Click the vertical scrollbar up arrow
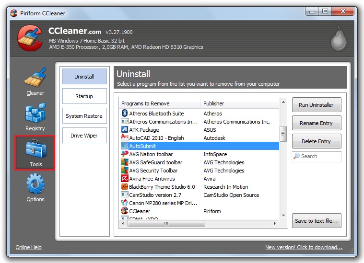This screenshot has height=263, width=364. pyautogui.click(x=283, y=102)
